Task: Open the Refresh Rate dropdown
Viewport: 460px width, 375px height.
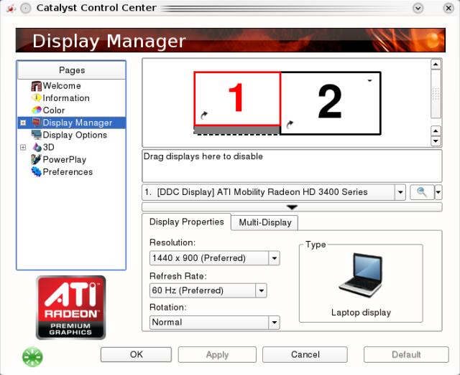Action: point(261,290)
